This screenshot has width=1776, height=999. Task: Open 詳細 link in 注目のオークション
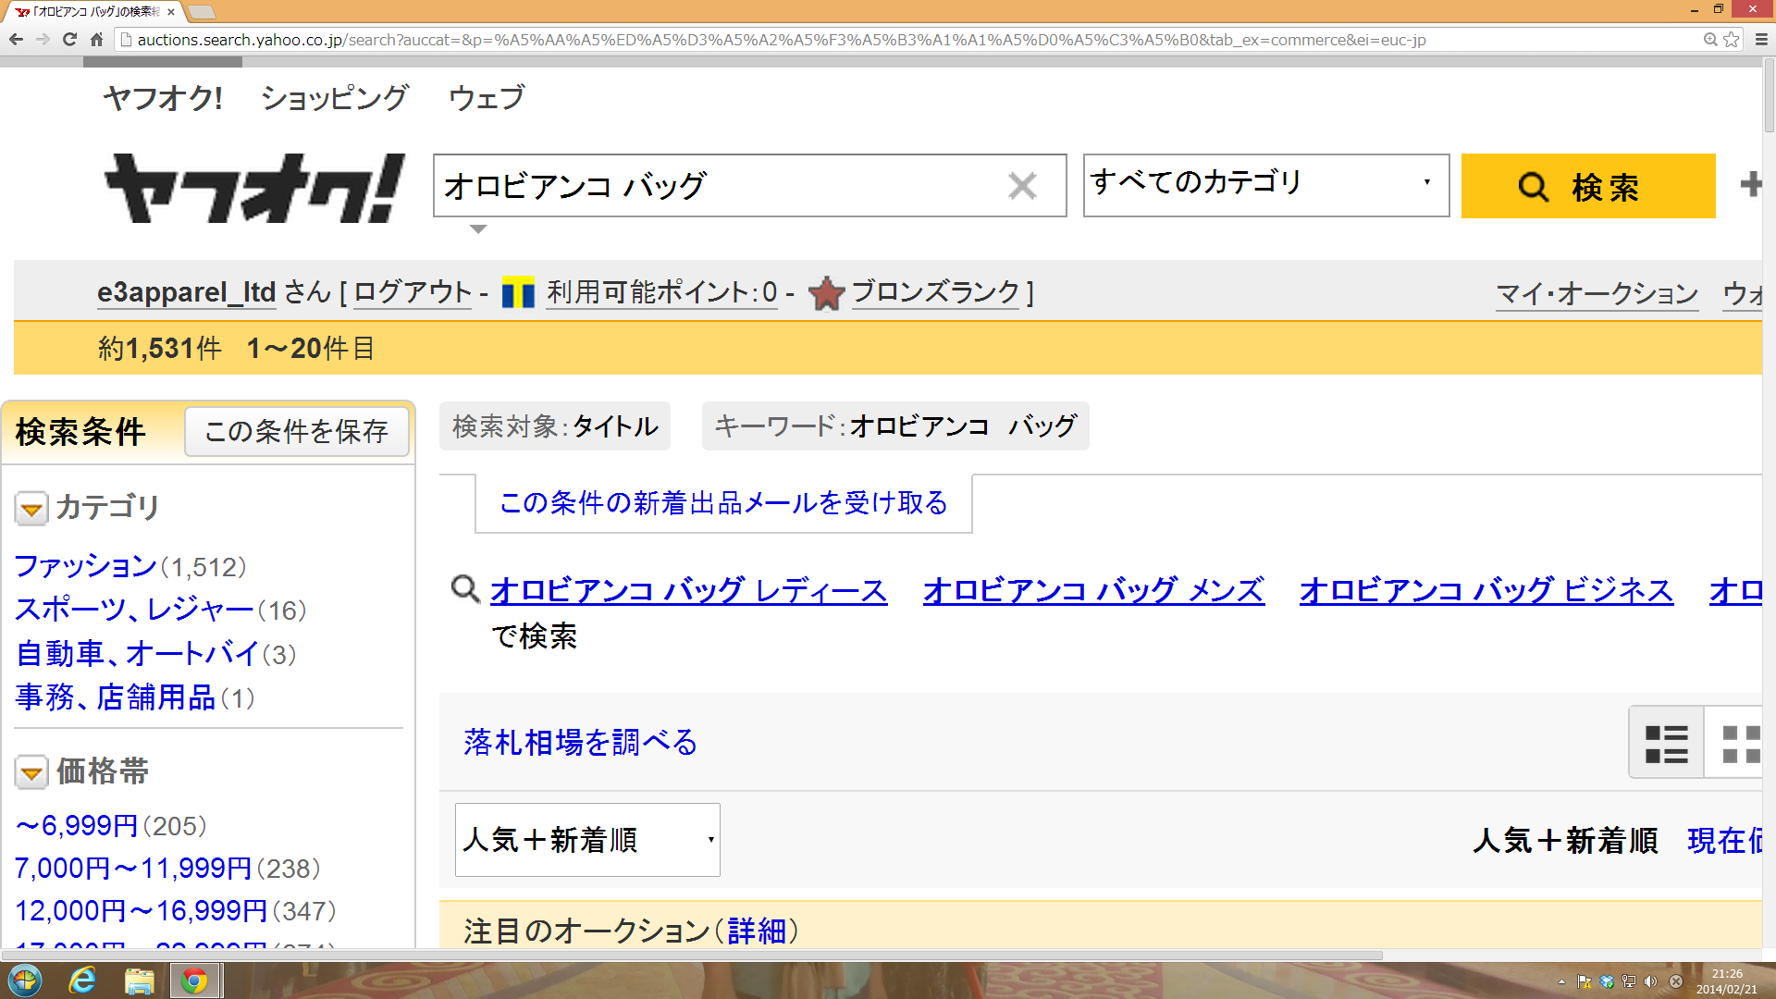pos(757,931)
